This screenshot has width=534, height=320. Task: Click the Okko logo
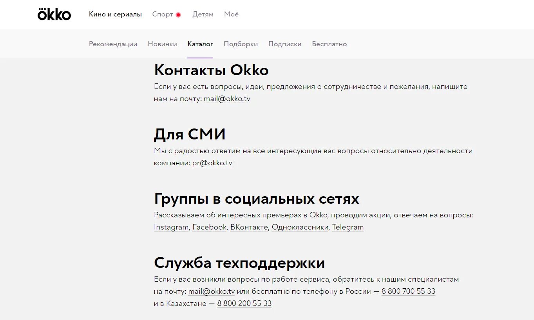[x=54, y=14]
